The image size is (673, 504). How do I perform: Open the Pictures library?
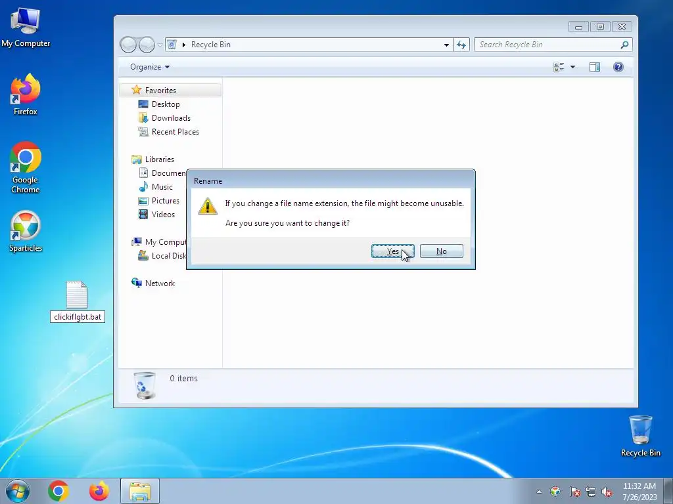pyautogui.click(x=165, y=201)
